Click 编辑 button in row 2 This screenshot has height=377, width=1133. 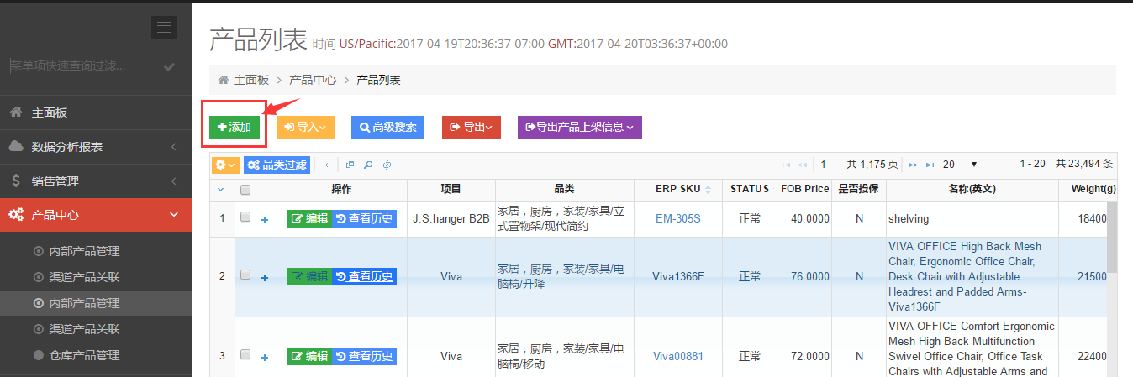pyautogui.click(x=310, y=276)
